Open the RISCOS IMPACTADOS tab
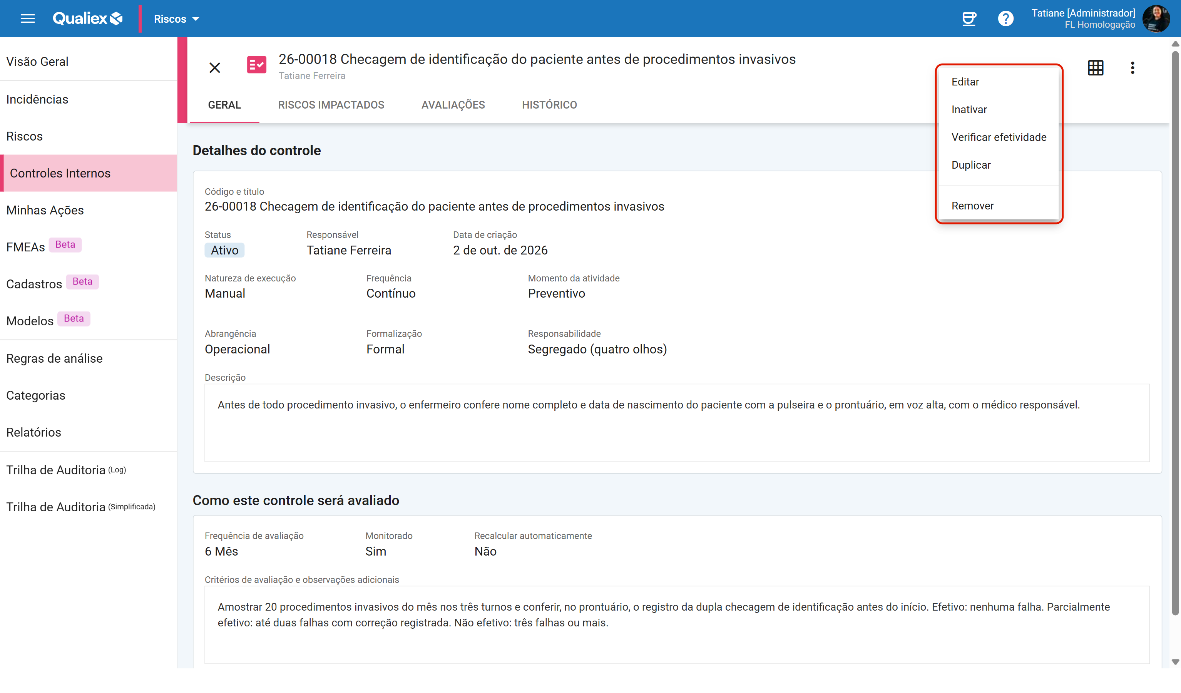1181x693 pixels. [x=331, y=105]
